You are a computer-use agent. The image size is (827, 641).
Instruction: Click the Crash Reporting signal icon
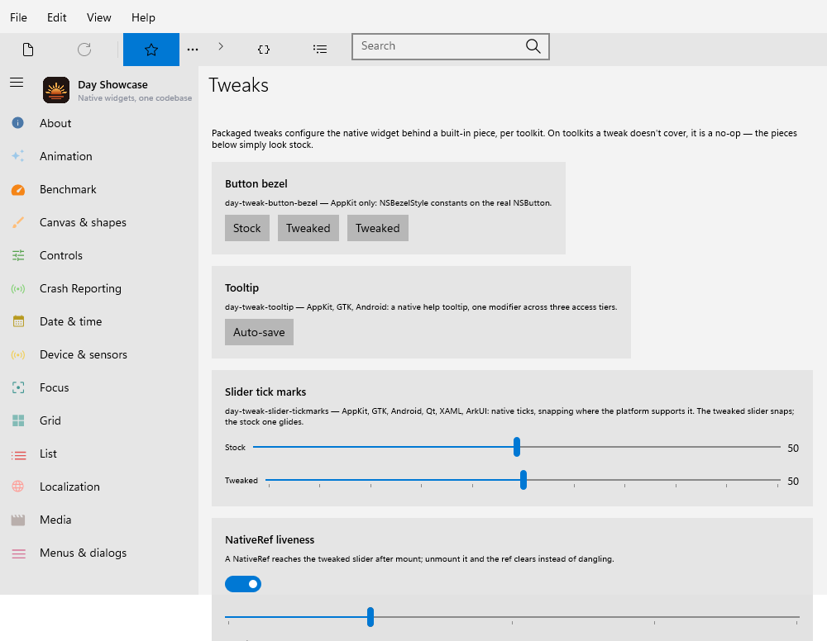(x=18, y=288)
